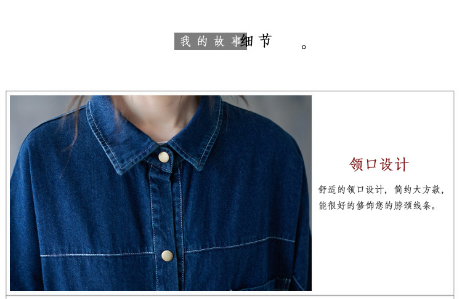Click the small circle mark right of title

tap(304, 47)
